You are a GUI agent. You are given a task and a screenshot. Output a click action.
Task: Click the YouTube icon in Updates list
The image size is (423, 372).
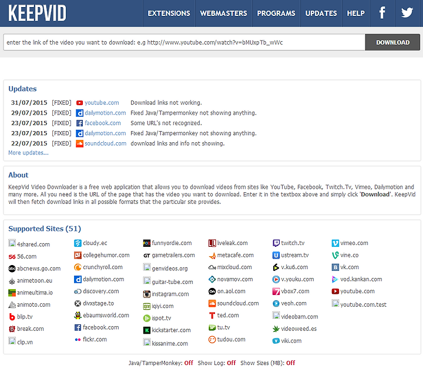79,103
